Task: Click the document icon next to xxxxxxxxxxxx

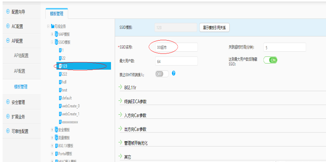Action: (60, 122)
